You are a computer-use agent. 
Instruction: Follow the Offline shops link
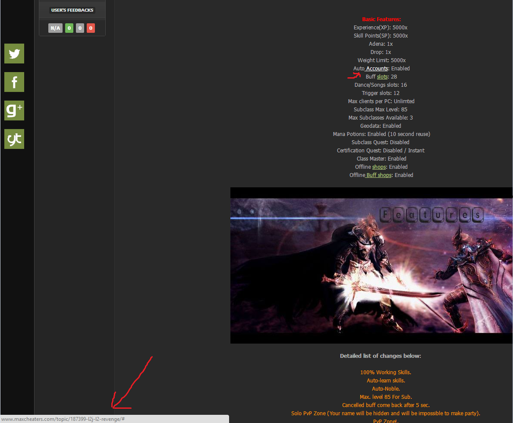point(379,167)
